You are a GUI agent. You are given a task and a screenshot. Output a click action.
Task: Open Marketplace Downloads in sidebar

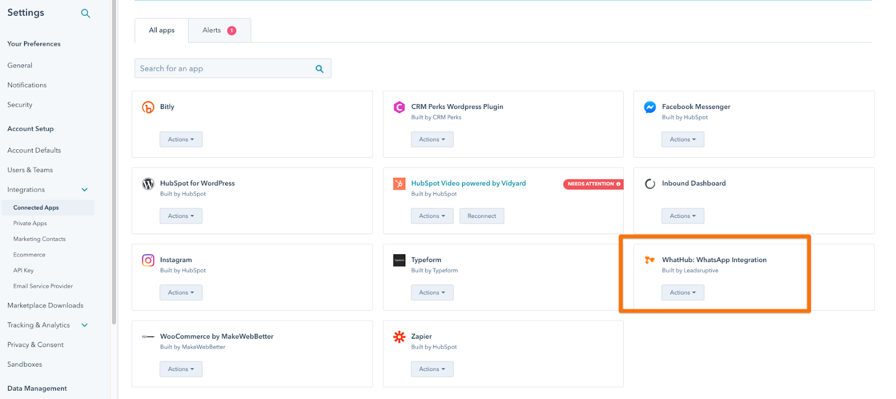45,306
